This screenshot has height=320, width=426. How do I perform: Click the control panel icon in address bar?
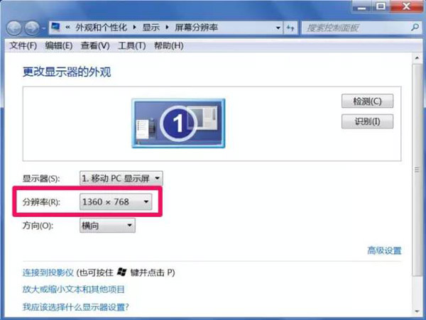point(55,27)
